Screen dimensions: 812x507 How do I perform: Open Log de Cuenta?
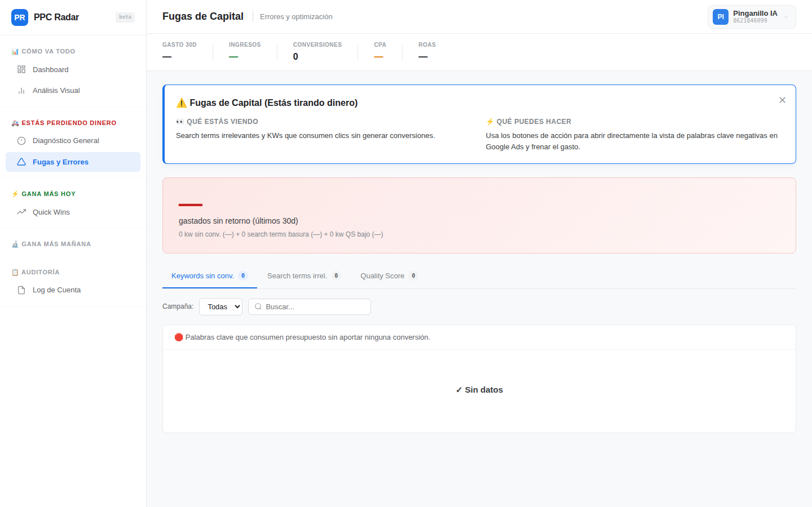(73, 290)
